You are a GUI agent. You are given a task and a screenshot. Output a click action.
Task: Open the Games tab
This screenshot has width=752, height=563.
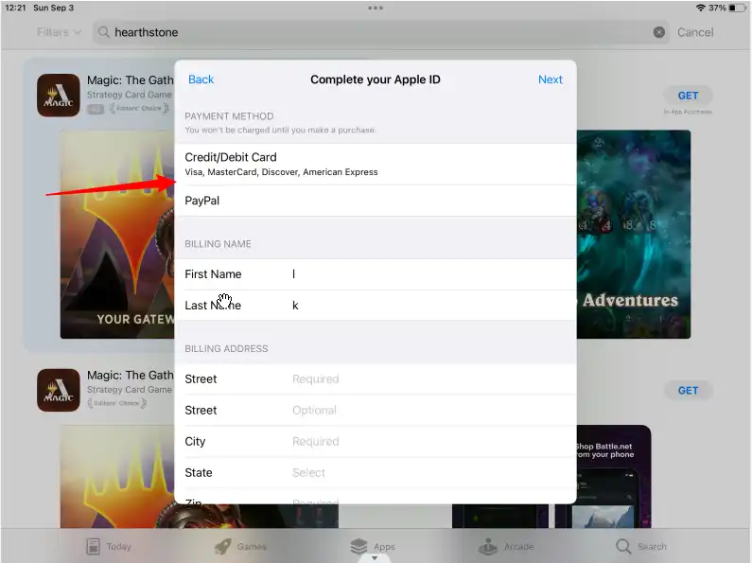(x=223, y=546)
